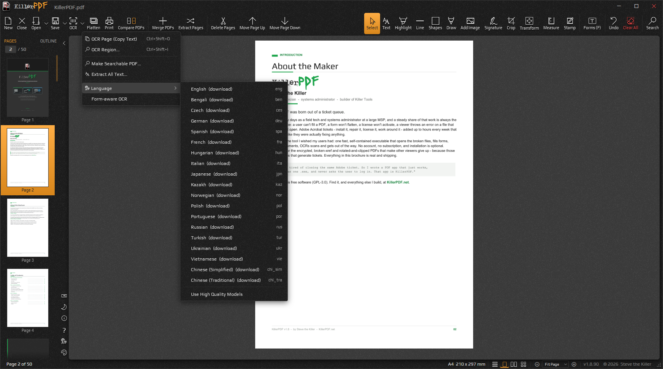Toggle dark mode with the moon icon
The height and width of the screenshot is (369, 663).
click(x=64, y=307)
